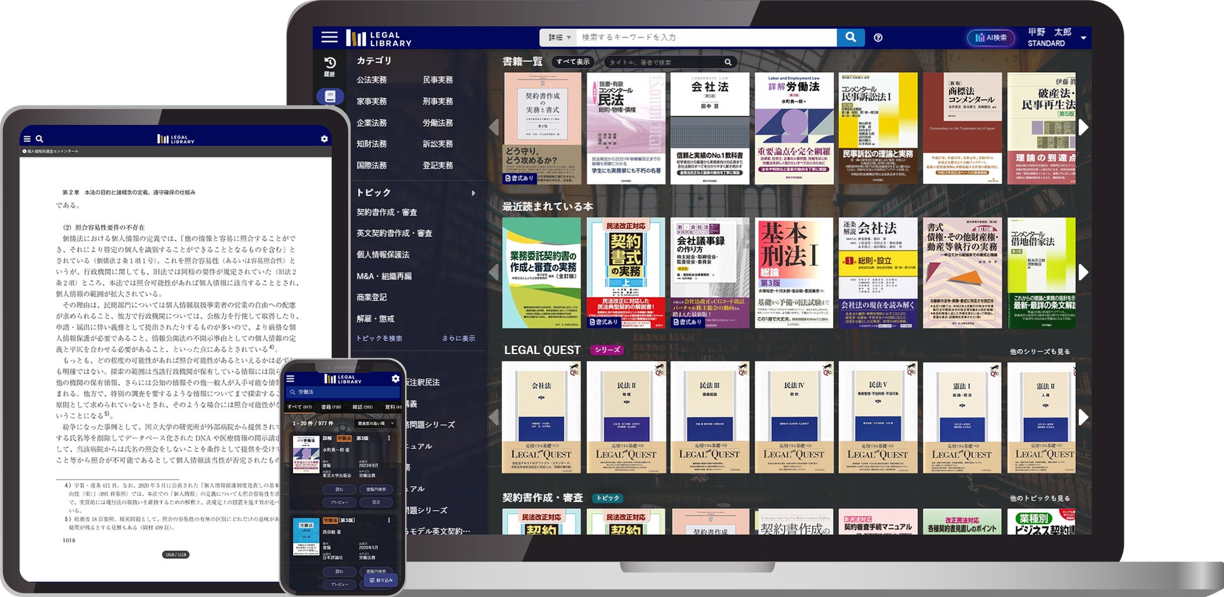This screenshot has width=1224, height=597.
Task: Open the M&A・組織再編 topic
Action: (x=384, y=276)
